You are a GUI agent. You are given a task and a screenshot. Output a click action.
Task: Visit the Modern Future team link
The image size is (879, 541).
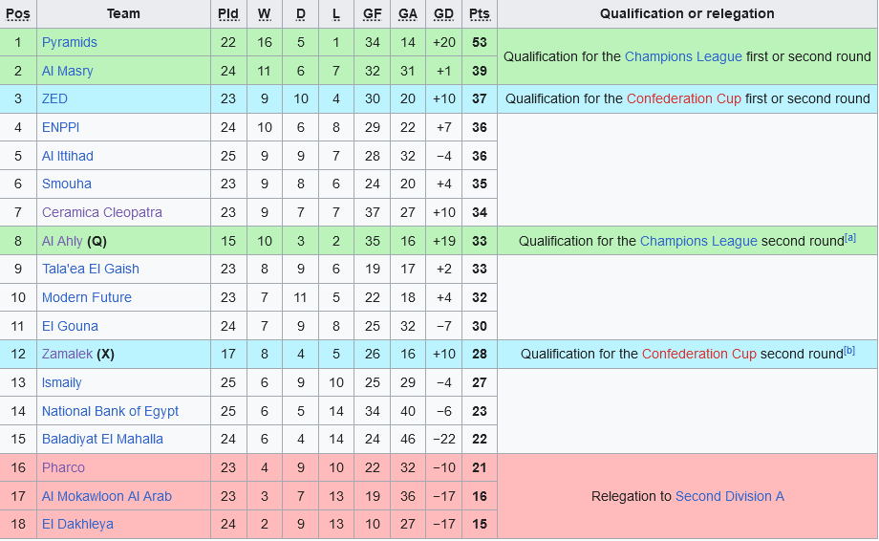point(87,297)
